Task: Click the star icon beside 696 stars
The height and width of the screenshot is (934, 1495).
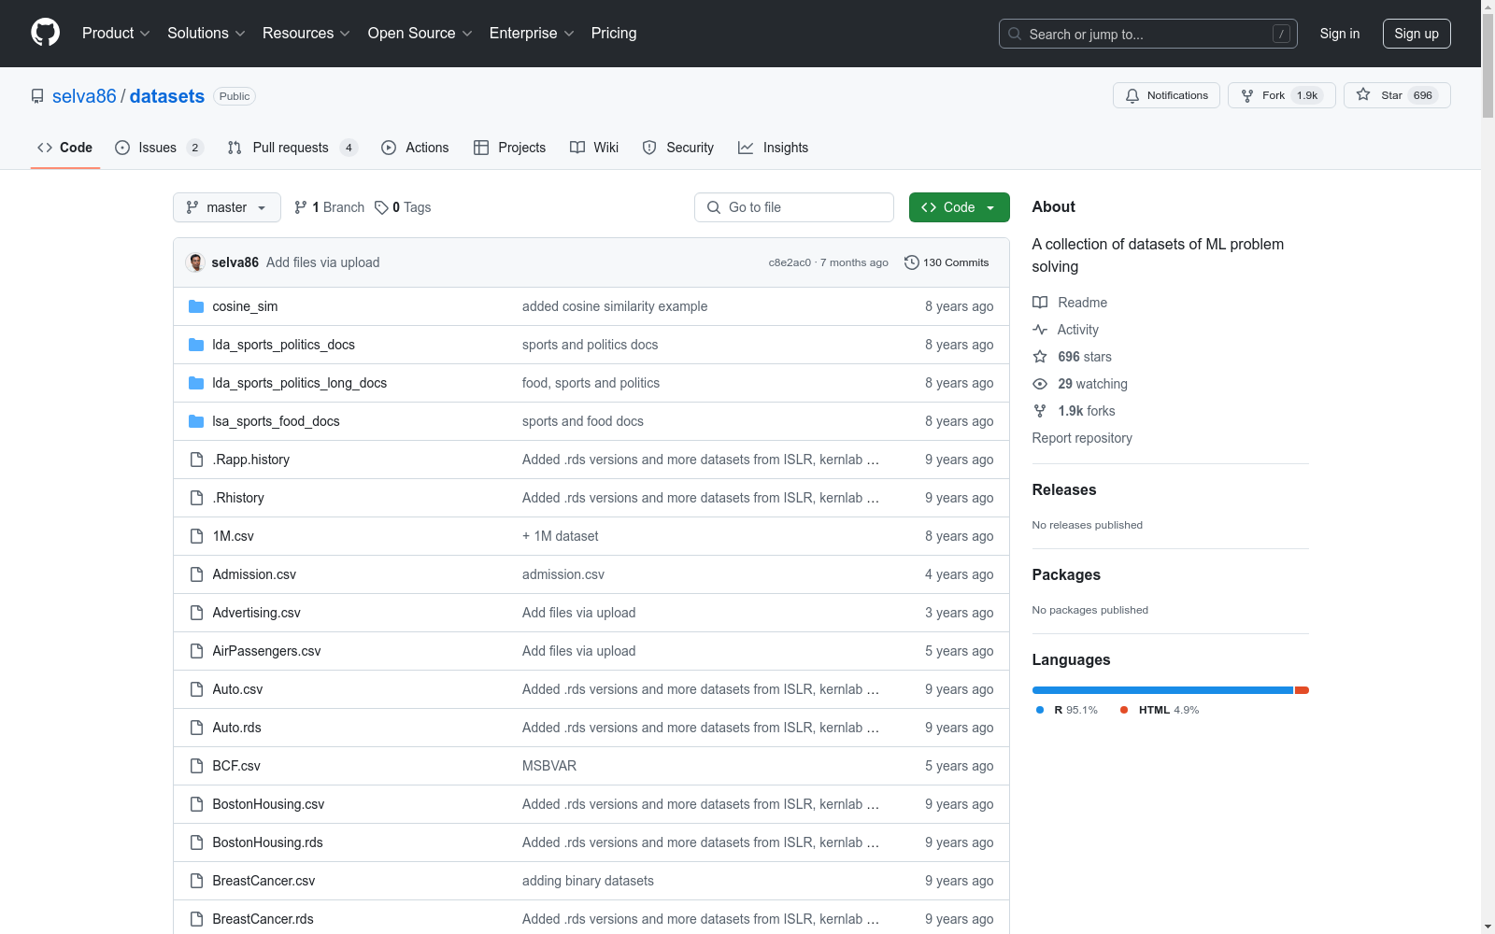Action: click(x=1040, y=357)
